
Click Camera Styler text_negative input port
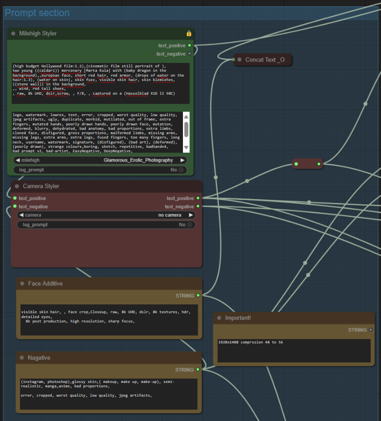(15, 207)
